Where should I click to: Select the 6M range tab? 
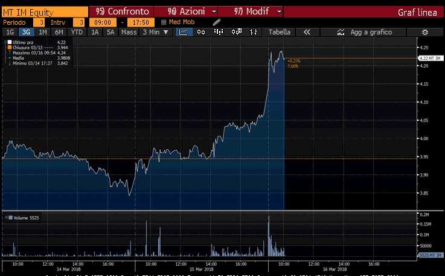coord(59,32)
